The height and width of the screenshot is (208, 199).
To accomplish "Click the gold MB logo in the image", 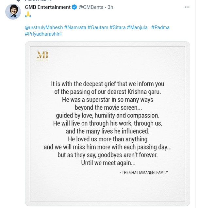I will pyautogui.click(x=42, y=56).
